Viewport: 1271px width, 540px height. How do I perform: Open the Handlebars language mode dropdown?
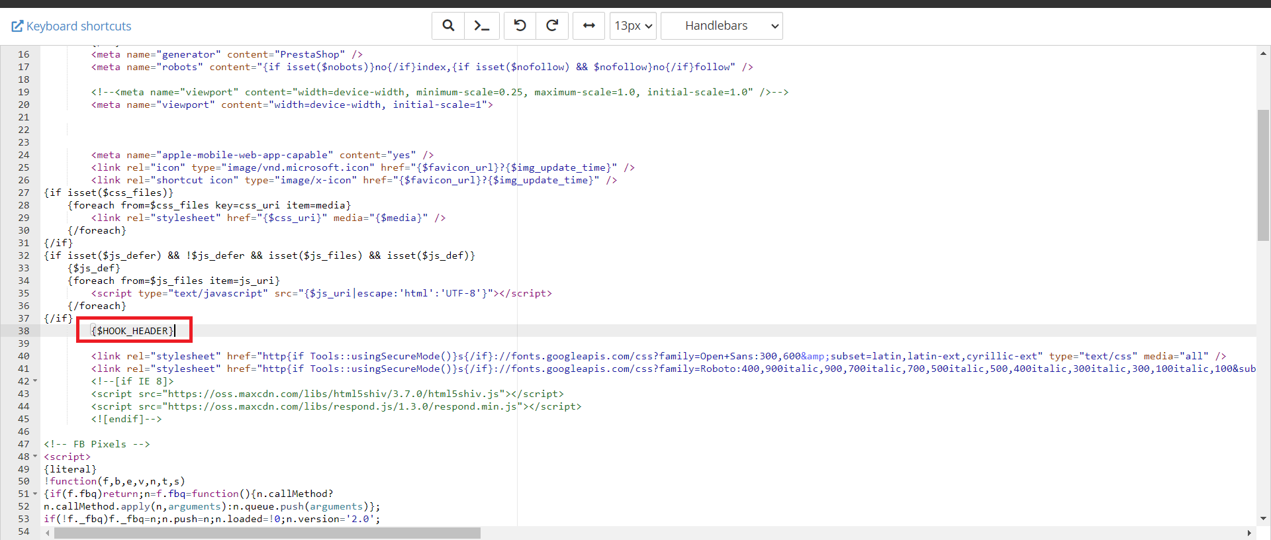pyautogui.click(x=722, y=26)
